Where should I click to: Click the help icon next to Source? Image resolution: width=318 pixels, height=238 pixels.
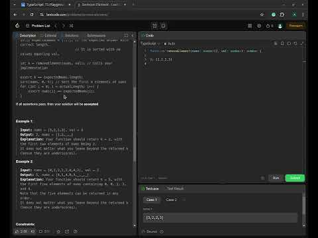[162, 231]
